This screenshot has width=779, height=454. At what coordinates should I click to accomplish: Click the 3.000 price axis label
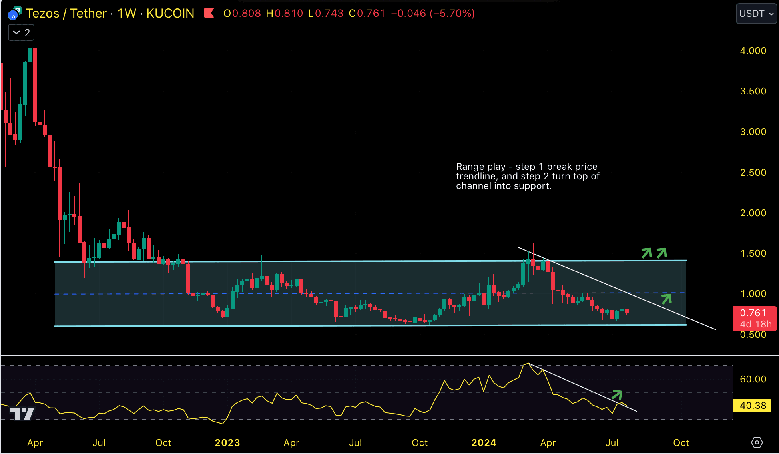(753, 132)
